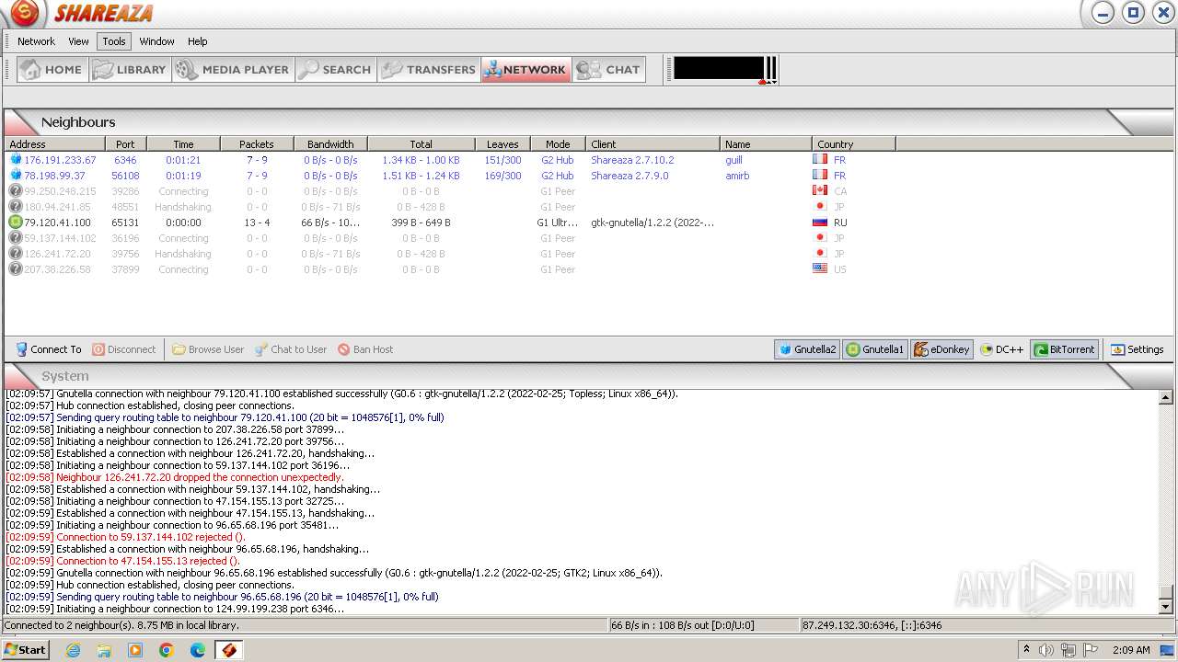Click the bandwidth monitor graph
This screenshot has height=662, width=1178.
click(x=719, y=68)
